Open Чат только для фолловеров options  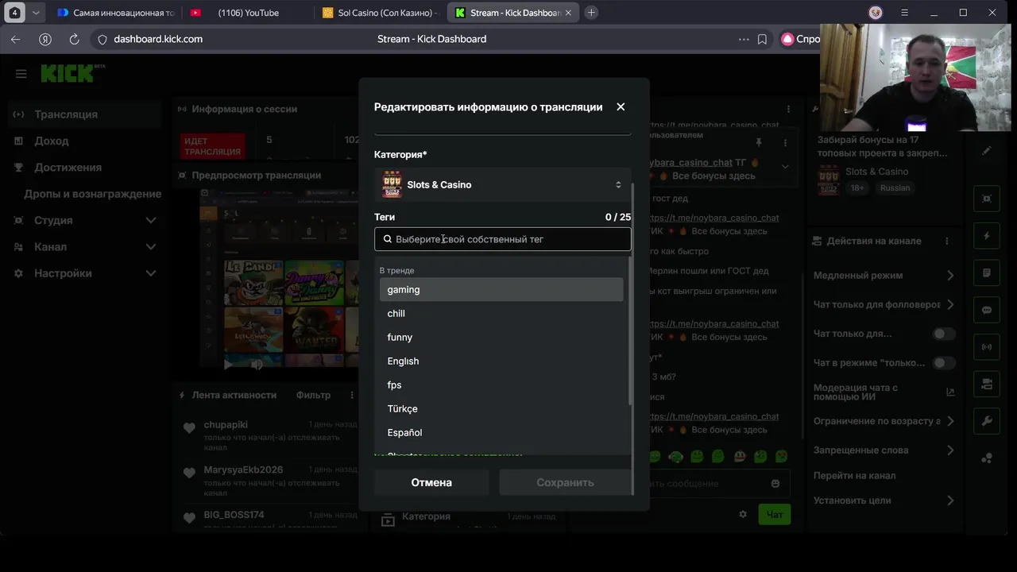click(x=884, y=304)
